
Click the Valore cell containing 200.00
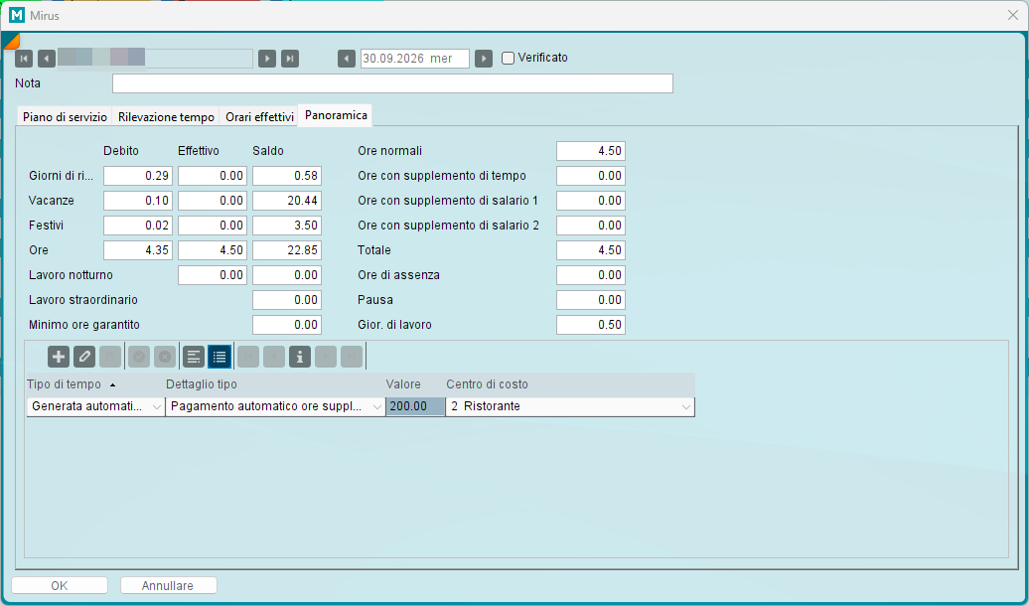[x=415, y=406]
